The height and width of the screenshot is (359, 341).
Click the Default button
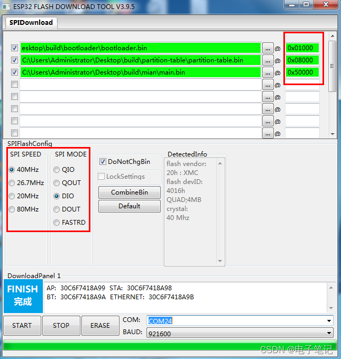tap(130, 206)
